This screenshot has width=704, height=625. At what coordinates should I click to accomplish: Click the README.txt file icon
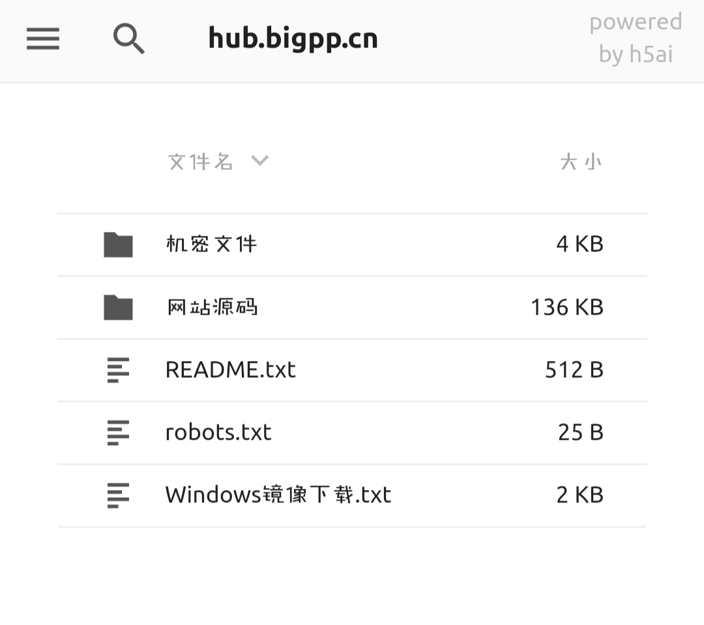click(x=118, y=370)
